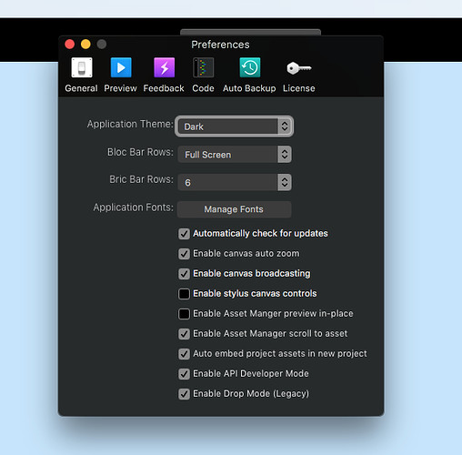Click the Bloc Bar Rows label
Viewport: 462px width, 455px height.
(140, 152)
